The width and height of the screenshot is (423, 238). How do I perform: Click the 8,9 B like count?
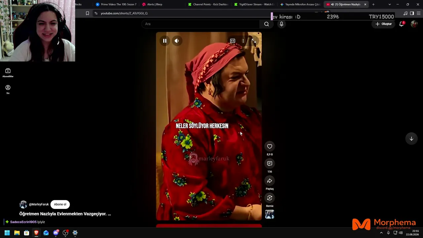[270, 154]
